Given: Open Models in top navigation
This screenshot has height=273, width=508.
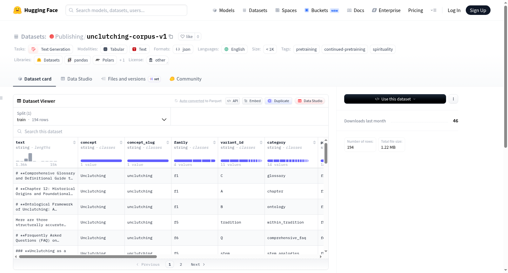Looking at the screenshot, I should point(224,10).
